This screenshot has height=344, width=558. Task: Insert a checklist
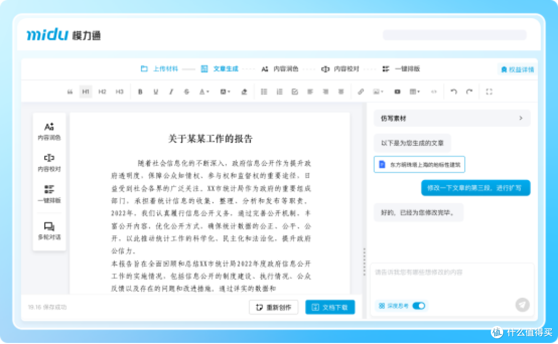click(295, 92)
